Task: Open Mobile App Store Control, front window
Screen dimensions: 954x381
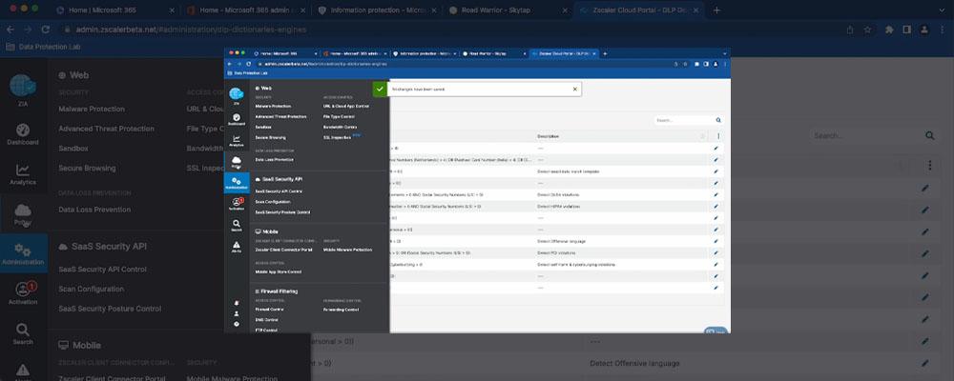Action: click(x=278, y=271)
